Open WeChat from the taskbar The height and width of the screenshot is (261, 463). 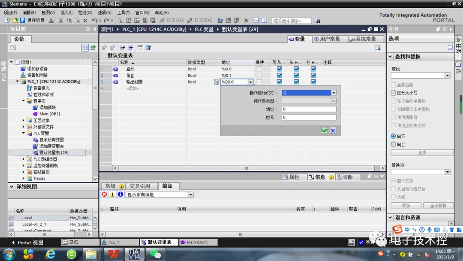[155, 254]
